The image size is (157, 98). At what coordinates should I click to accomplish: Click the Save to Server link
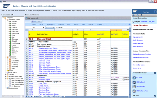(x=137, y=68)
